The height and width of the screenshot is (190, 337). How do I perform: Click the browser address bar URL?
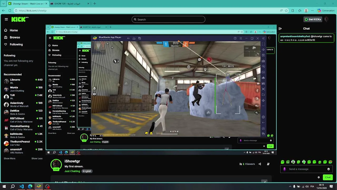33,11
